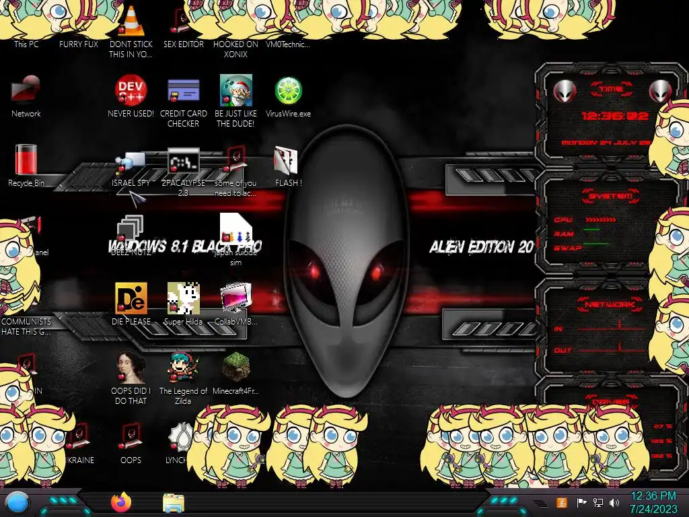Click the taskbar clock showing 12:36 PM
689x517 pixels.
tap(653, 502)
